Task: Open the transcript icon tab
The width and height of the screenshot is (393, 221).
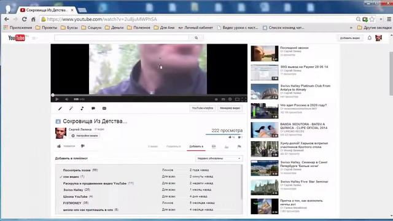Action: coord(214,146)
